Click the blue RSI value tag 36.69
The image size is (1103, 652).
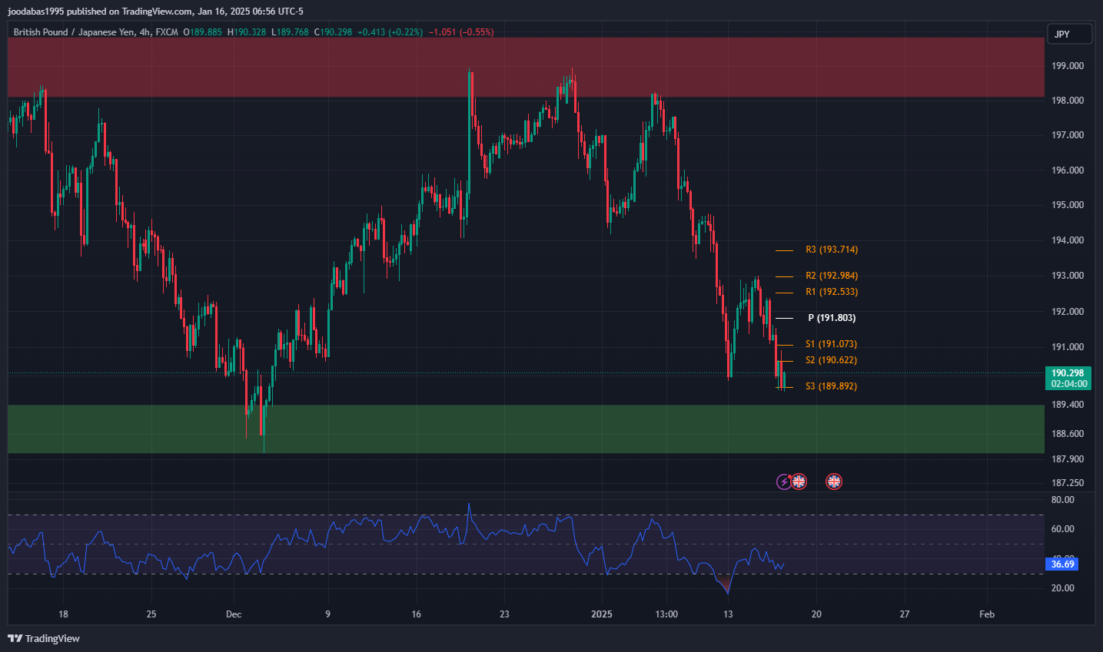pyautogui.click(x=1062, y=564)
